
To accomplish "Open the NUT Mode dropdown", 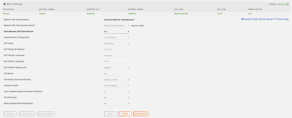I will (x=117, y=43).
